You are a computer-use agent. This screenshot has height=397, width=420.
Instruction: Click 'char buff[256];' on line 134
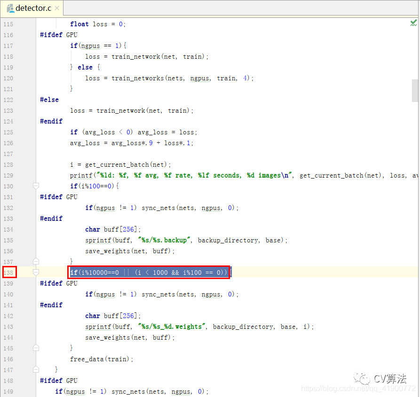click(x=113, y=230)
